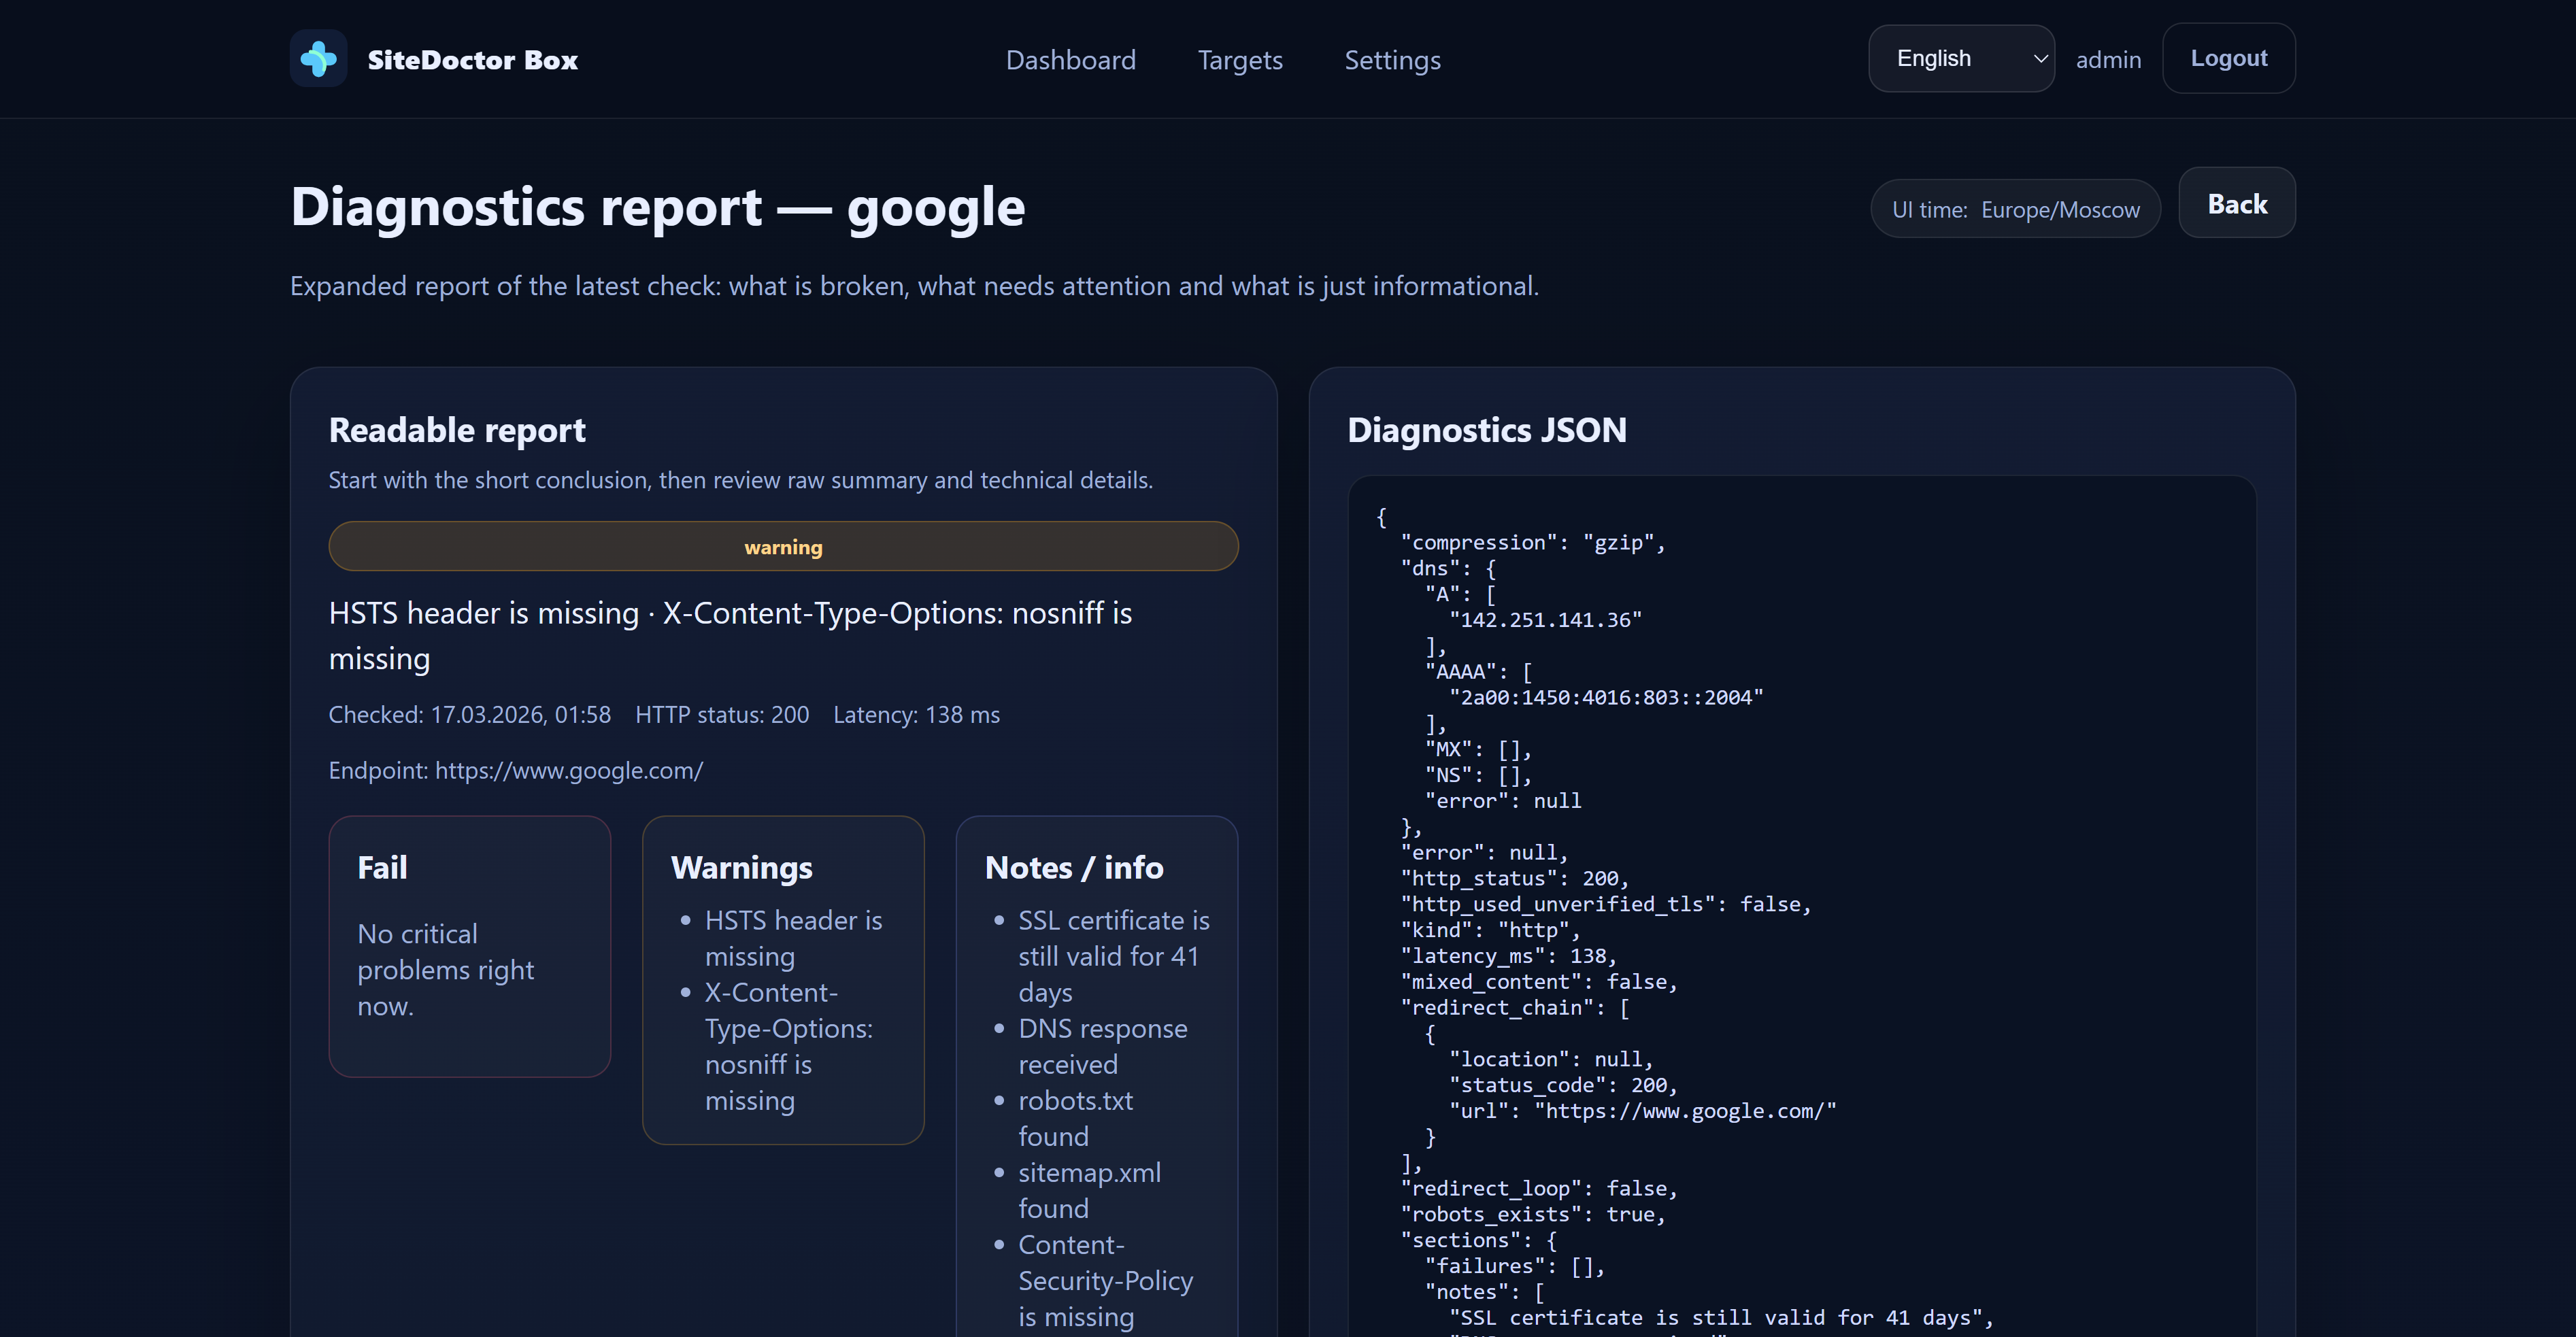Navigate to the Settings page

[1391, 60]
